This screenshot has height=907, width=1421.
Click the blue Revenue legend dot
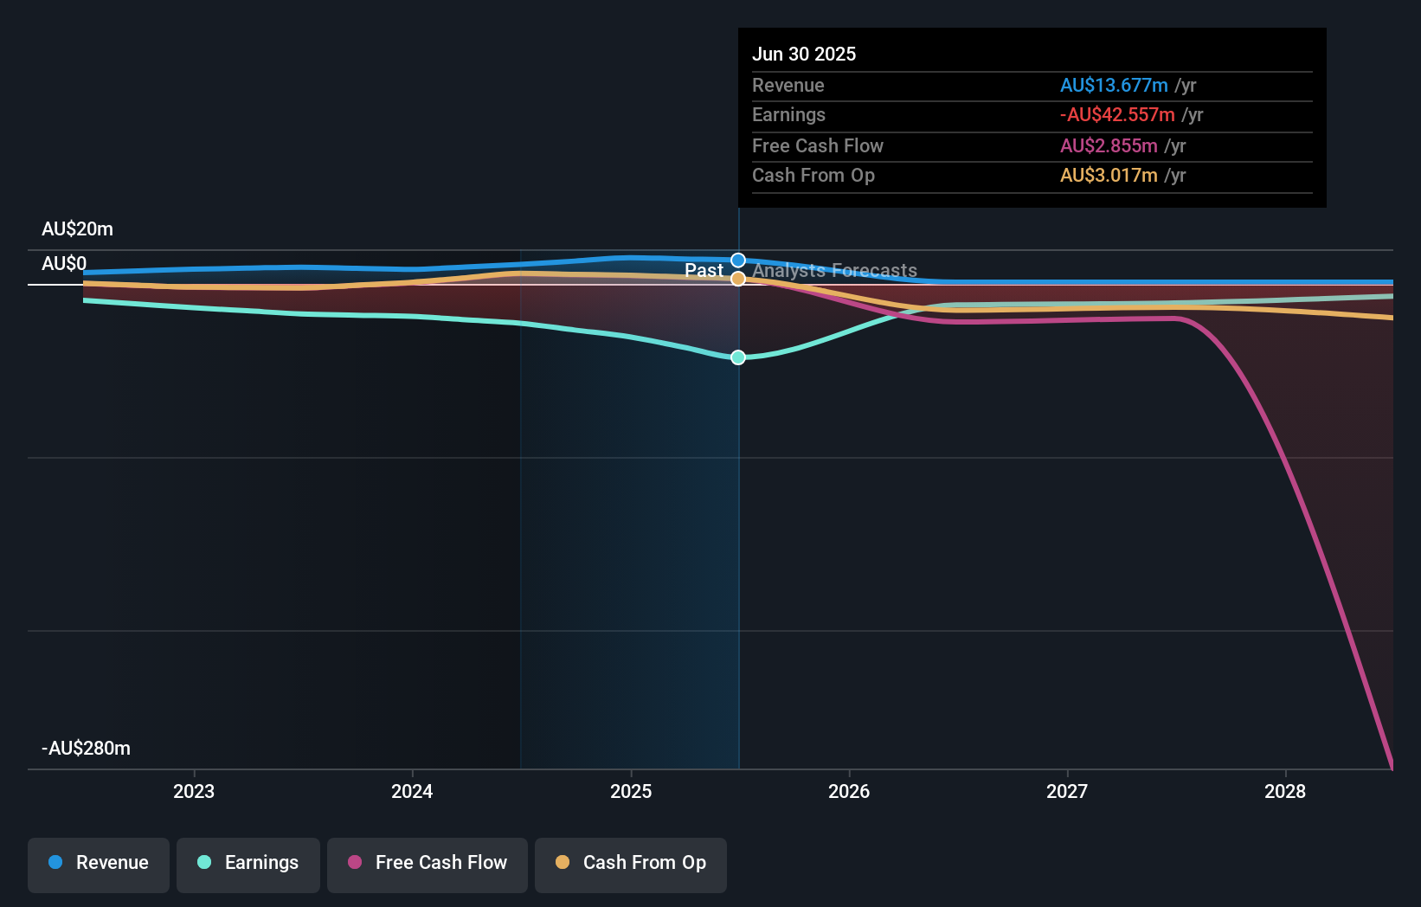56,863
